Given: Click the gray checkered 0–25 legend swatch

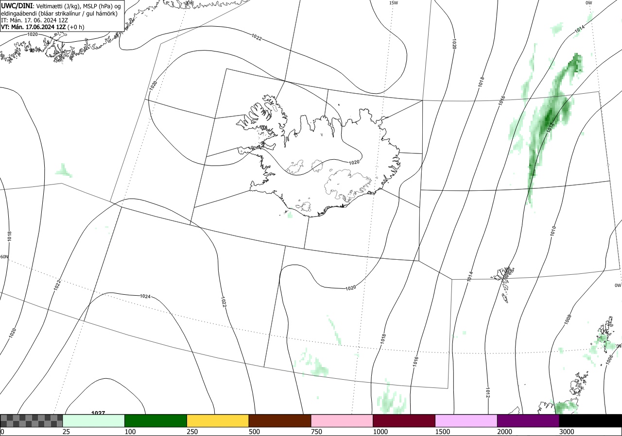Looking at the screenshot, I should [32, 420].
